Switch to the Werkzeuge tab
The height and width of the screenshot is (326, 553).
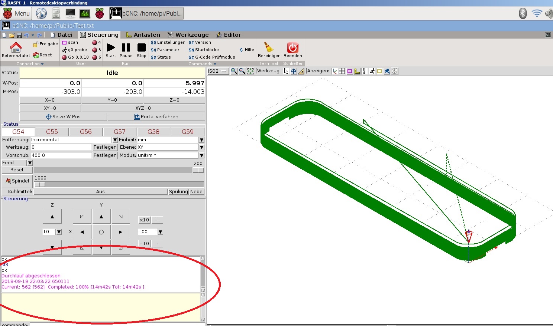(188, 35)
